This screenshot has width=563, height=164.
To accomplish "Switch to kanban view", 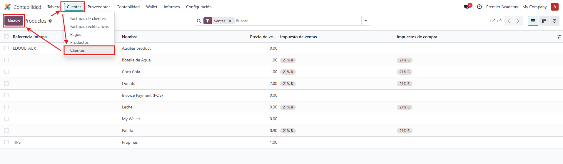I will pos(544,21).
